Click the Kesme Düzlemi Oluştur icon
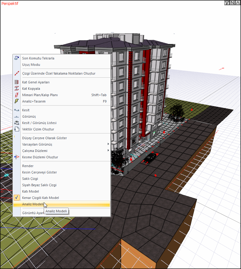This screenshot has width=241, height=269. coord(17,157)
